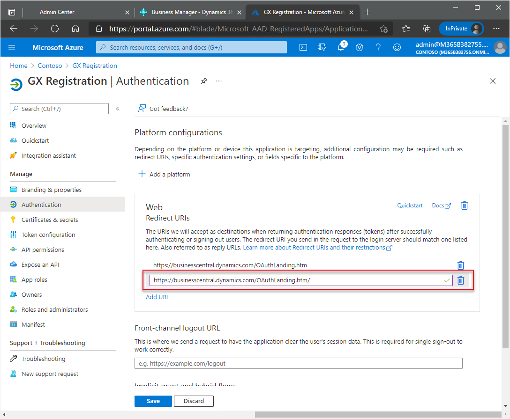Click Add a platform
The height and width of the screenshot is (419, 510).
(x=165, y=174)
